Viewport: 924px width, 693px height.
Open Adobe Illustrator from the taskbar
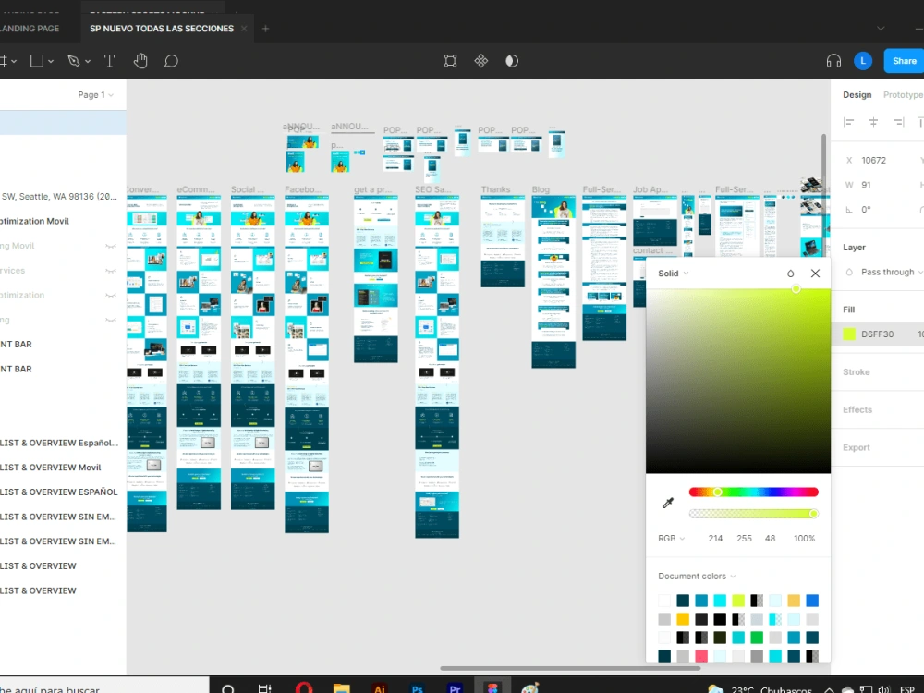(380, 688)
